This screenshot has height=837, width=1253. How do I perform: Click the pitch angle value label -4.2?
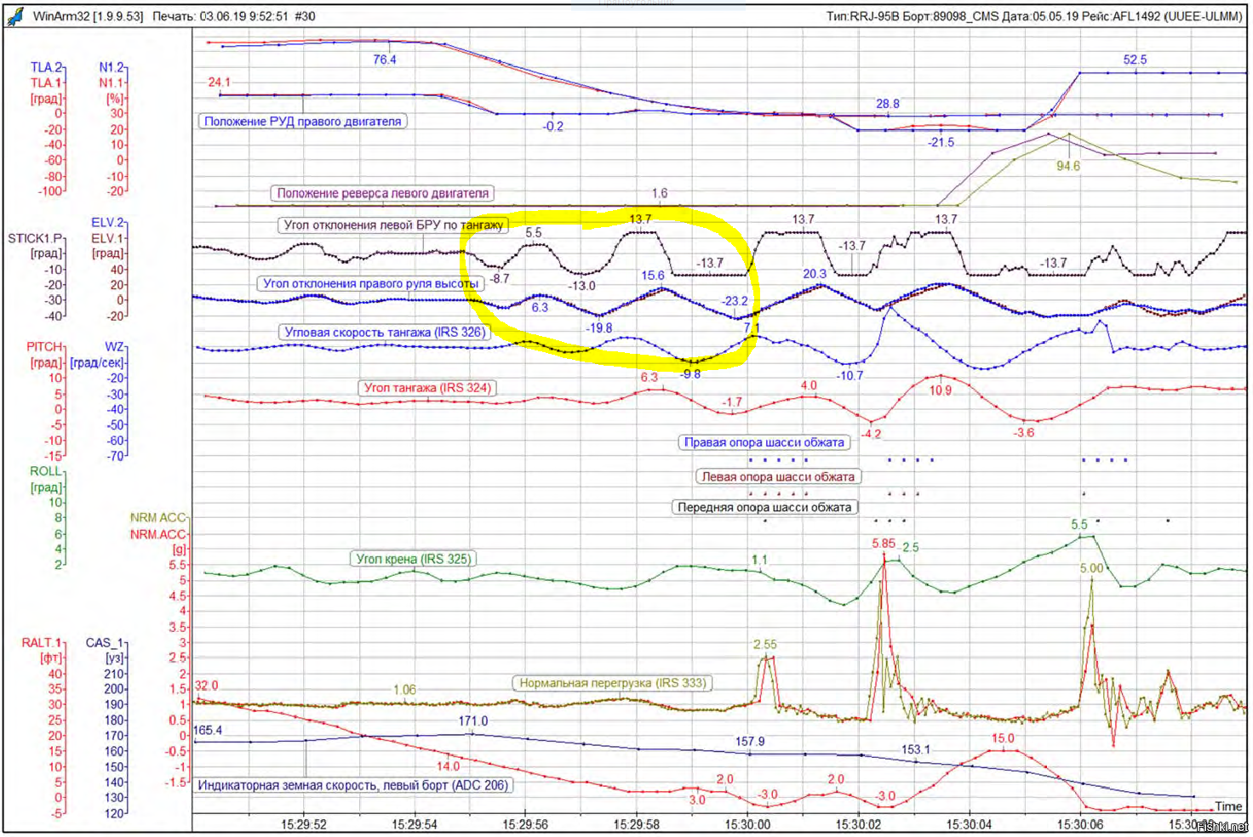pyautogui.click(x=871, y=434)
